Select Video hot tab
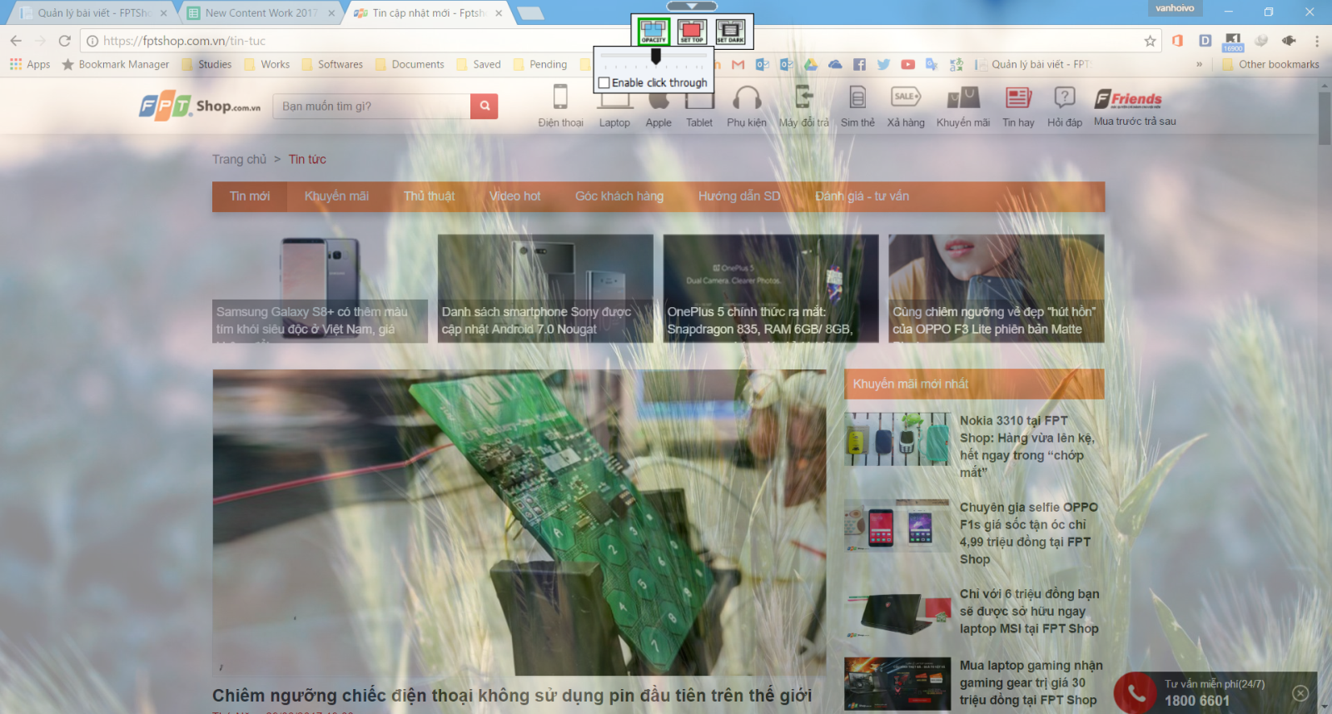The image size is (1332, 714). 515,196
